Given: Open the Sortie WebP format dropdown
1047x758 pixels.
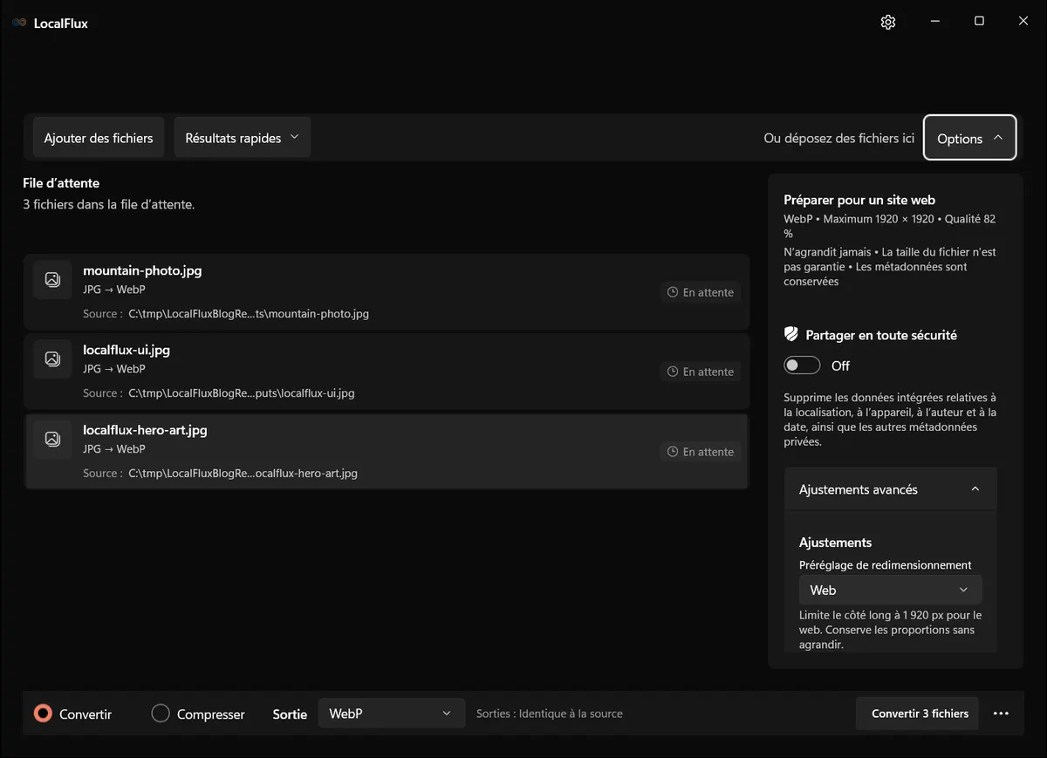Looking at the screenshot, I should tap(390, 714).
